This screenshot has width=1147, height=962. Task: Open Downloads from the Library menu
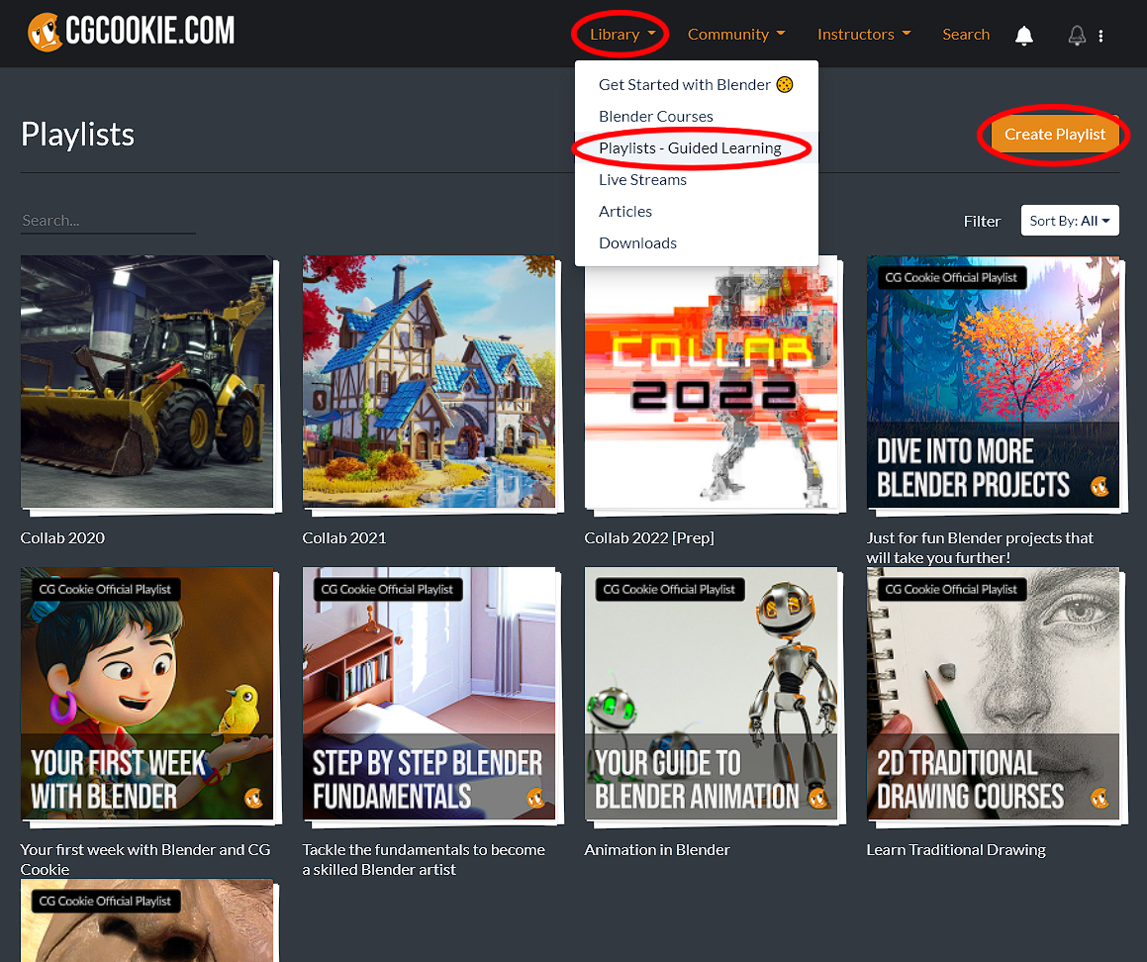click(x=696, y=242)
